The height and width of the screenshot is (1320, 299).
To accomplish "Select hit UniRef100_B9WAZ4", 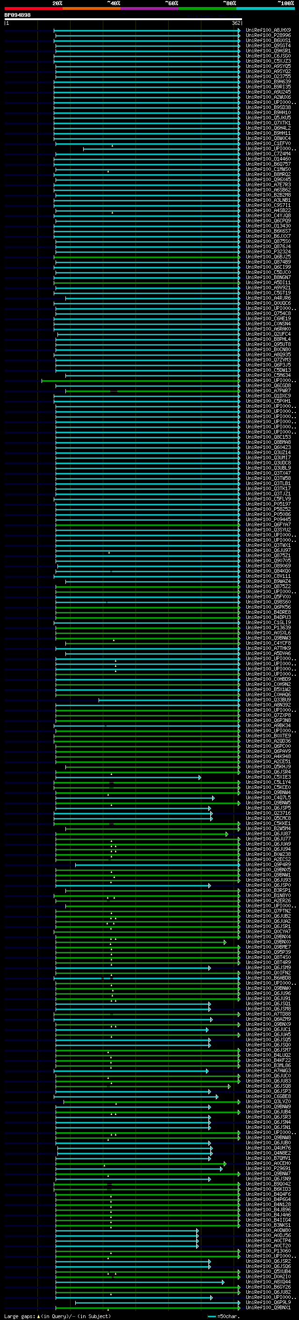I will (x=268, y=581).
